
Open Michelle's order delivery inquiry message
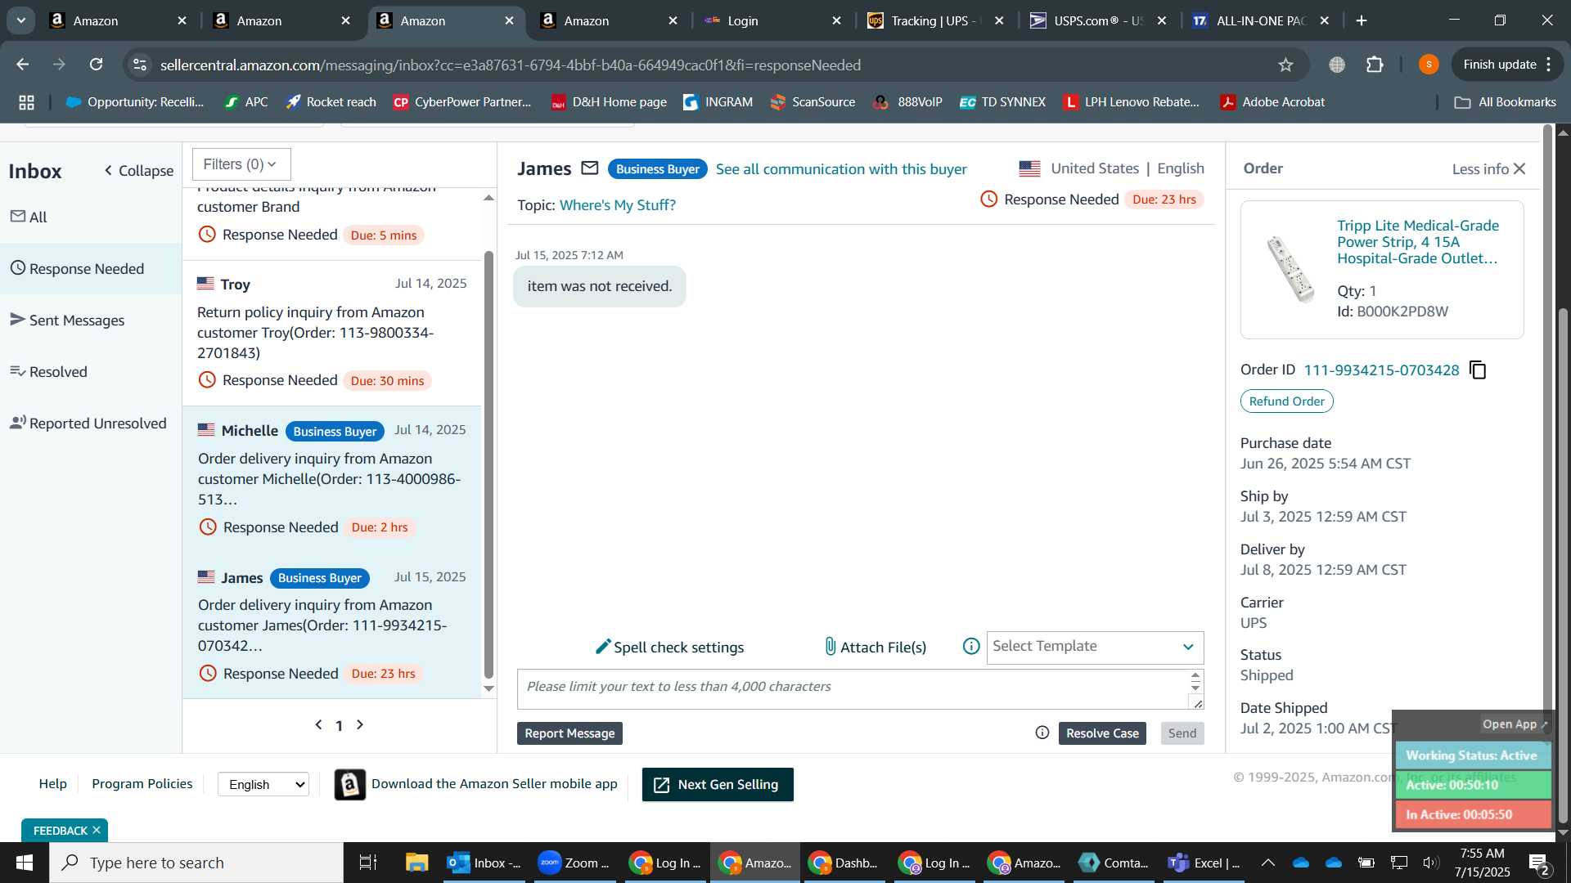tap(332, 479)
